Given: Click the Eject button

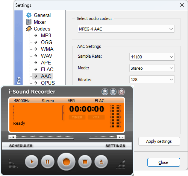Looking at the screenshot, I should coord(101,162).
